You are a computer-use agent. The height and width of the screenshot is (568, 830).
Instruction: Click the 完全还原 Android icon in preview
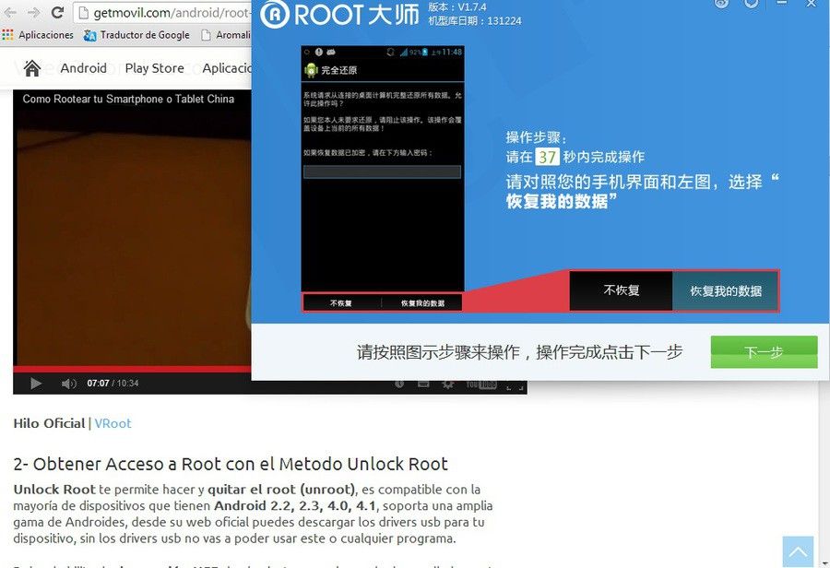click(x=311, y=70)
